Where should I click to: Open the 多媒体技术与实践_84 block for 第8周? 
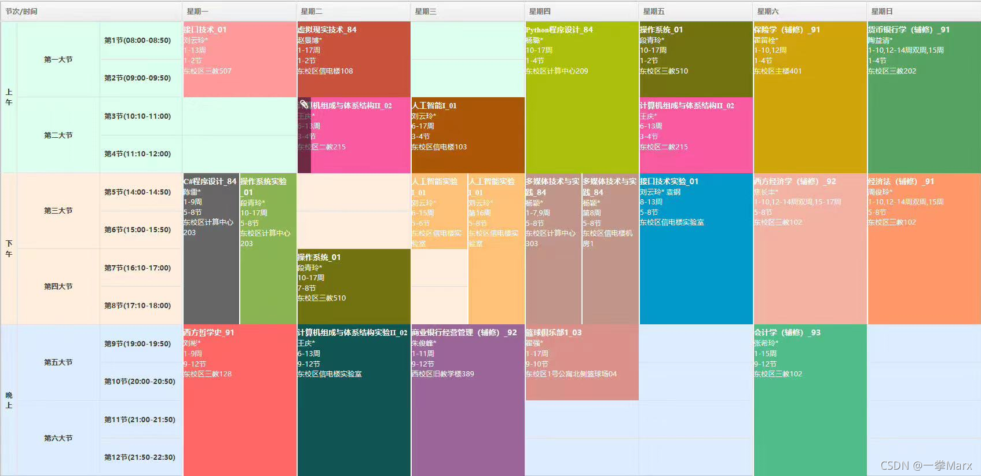point(610,249)
